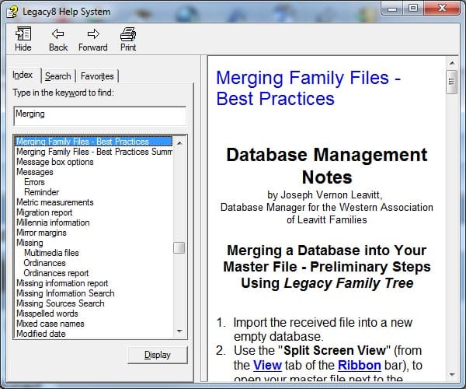The width and height of the screenshot is (466, 389).
Task: Select Multimedia files sub-entry
Action: click(51, 253)
